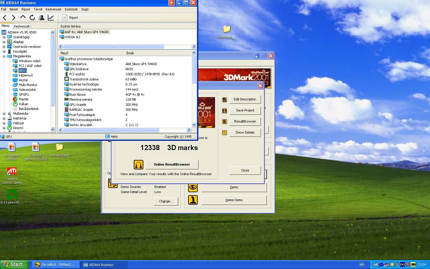Expand the Operációs rendszer tree node
Screen dimensions: 430x269
[4, 47]
